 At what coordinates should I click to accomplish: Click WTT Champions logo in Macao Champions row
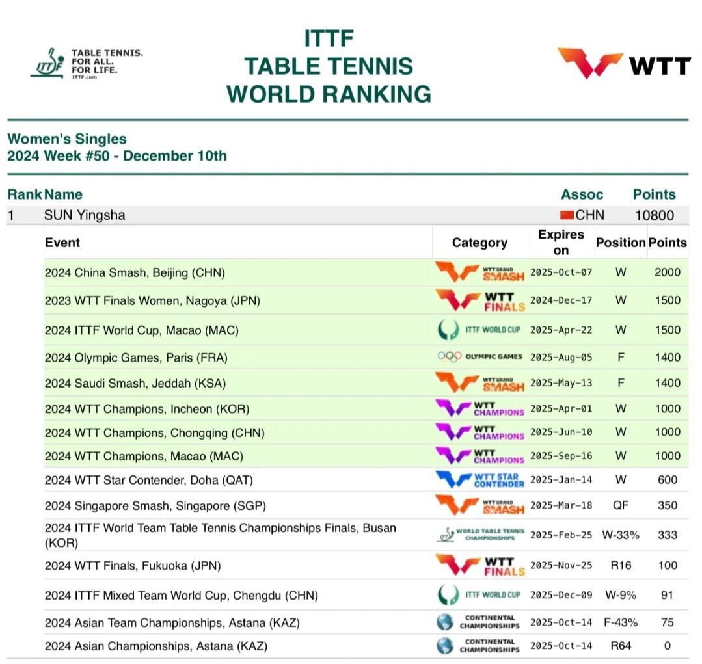(480, 456)
